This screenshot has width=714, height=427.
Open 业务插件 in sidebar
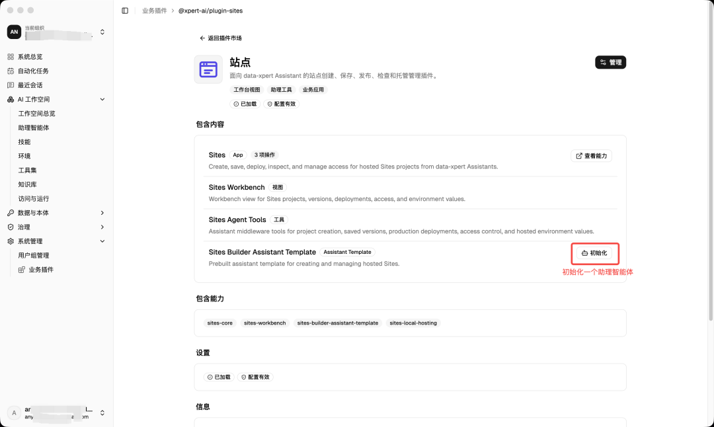click(x=41, y=270)
